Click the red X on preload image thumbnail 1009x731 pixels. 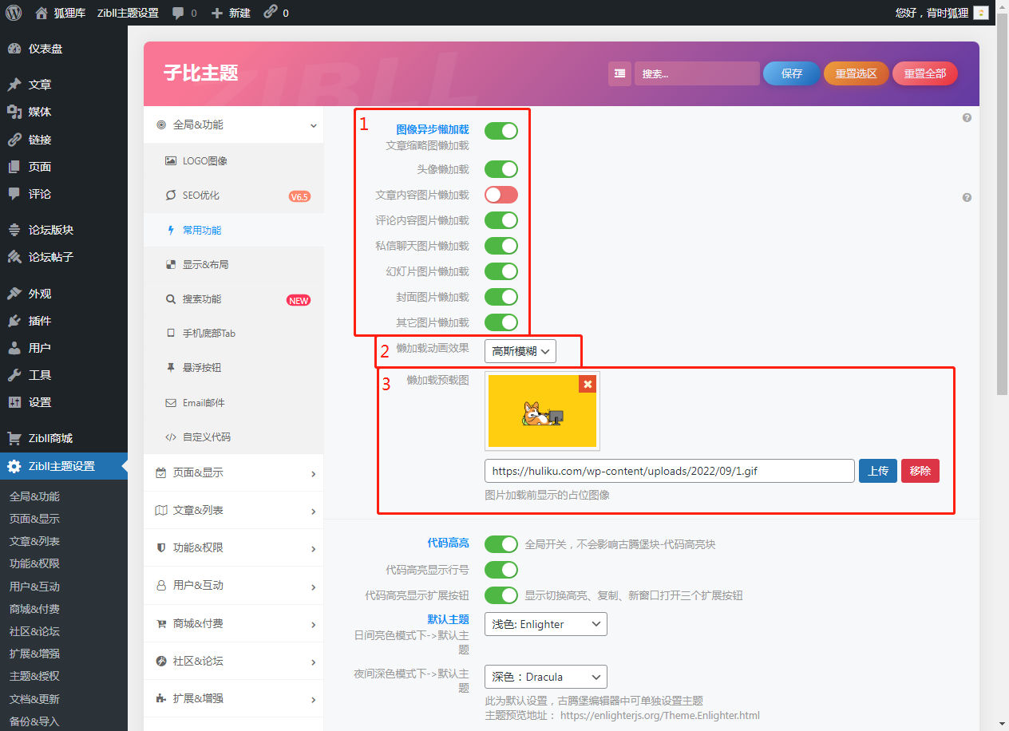588,384
